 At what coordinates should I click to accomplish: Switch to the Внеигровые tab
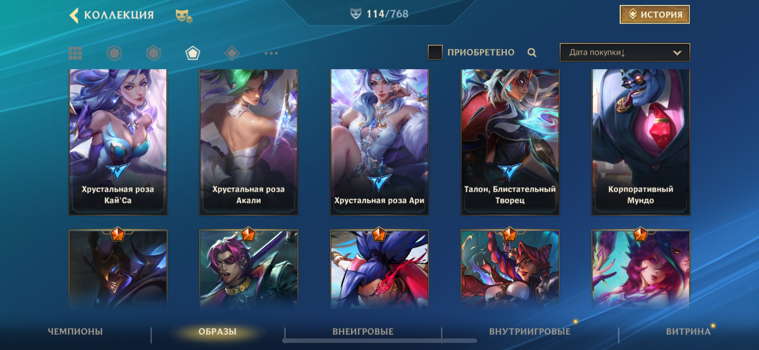(x=363, y=331)
